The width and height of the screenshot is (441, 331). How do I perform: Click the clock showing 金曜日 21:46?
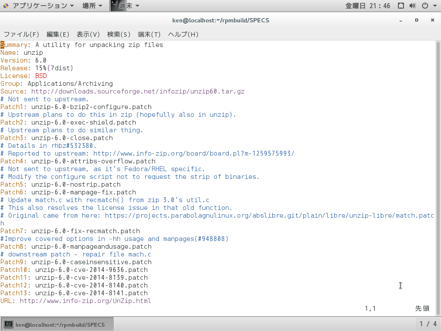(x=368, y=6)
